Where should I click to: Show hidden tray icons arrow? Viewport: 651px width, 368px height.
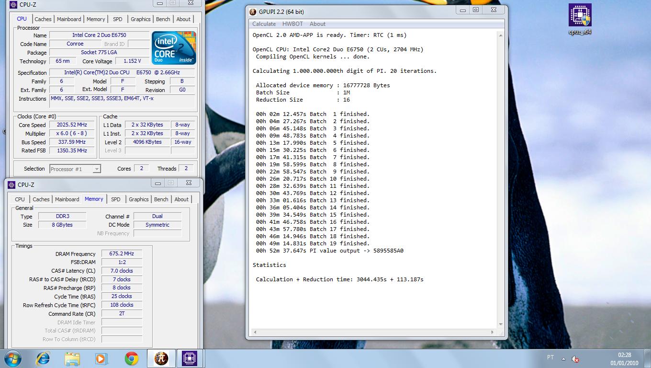pyautogui.click(x=563, y=358)
